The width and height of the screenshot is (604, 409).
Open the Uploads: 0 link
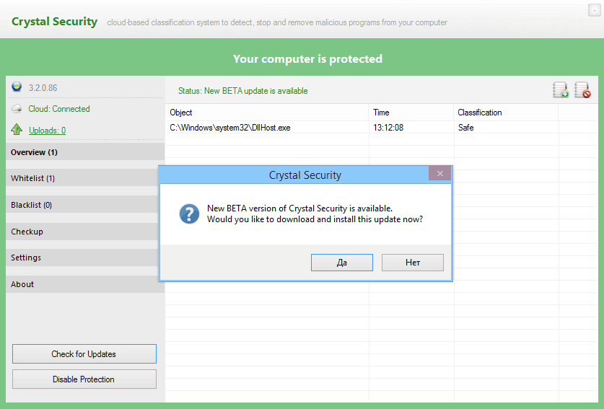(47, 131)
